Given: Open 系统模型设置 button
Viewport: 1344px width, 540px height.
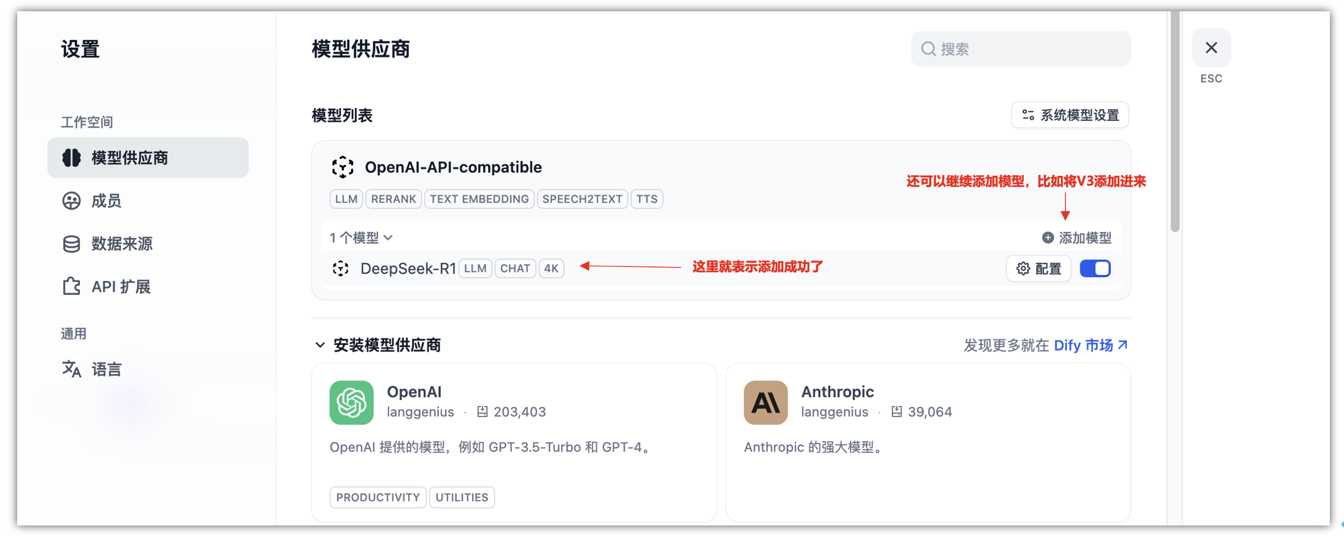Looking at the screenshot, I should click(1069, 115).
